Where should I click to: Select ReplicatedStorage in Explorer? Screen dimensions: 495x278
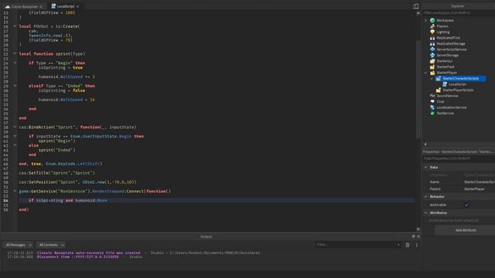451,43
